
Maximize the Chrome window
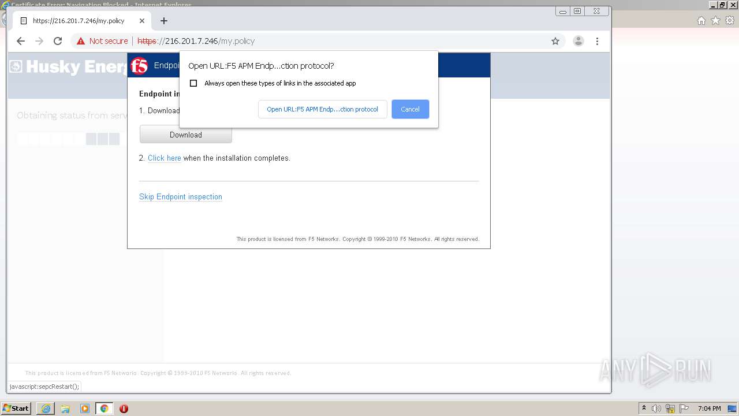pos(577,11)
